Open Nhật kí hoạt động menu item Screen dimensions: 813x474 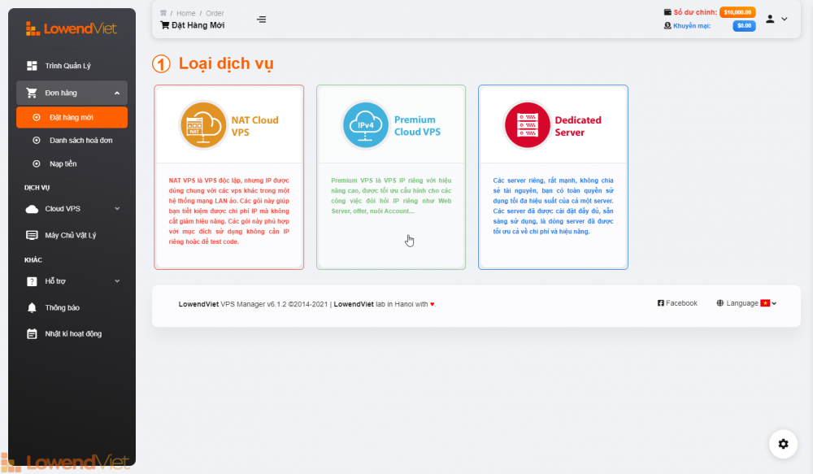click(72, 334)
